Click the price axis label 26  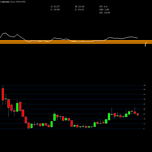point(144,109)
